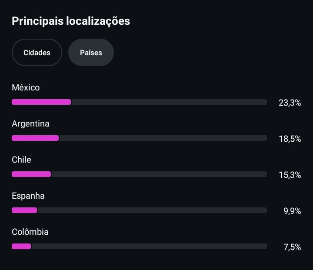Switch to the Cidades tab
313x270 pixels.
[x=37, y=53]
